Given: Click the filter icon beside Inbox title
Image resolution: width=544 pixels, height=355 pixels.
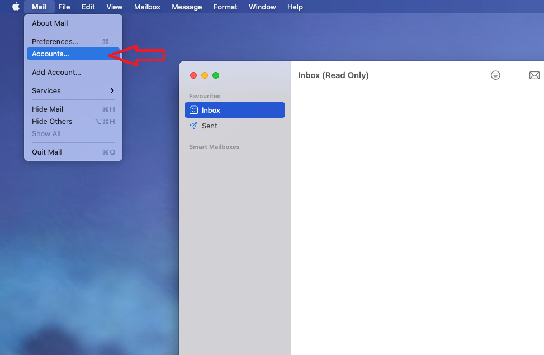Looking at the screenshot, I should point(495,75).
